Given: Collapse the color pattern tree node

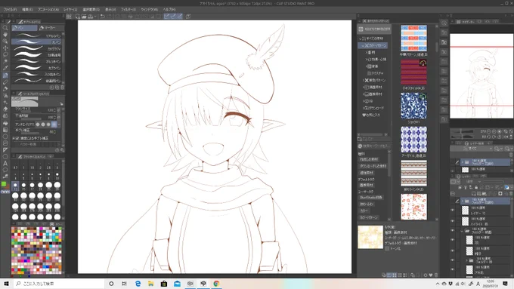Looking at the screenshot, I should point(364,45).
